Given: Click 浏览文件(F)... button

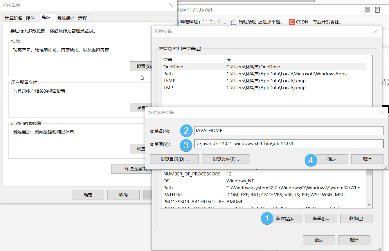Looking at the screenshot, I should tap(226, 159).
